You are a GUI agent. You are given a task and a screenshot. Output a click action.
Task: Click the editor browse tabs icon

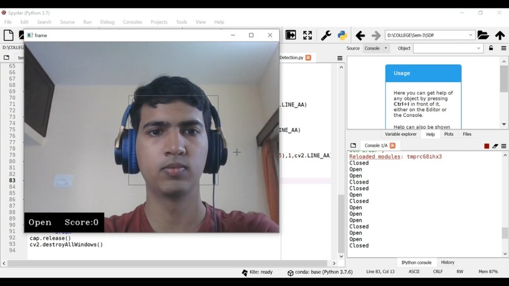pos(6,58)
